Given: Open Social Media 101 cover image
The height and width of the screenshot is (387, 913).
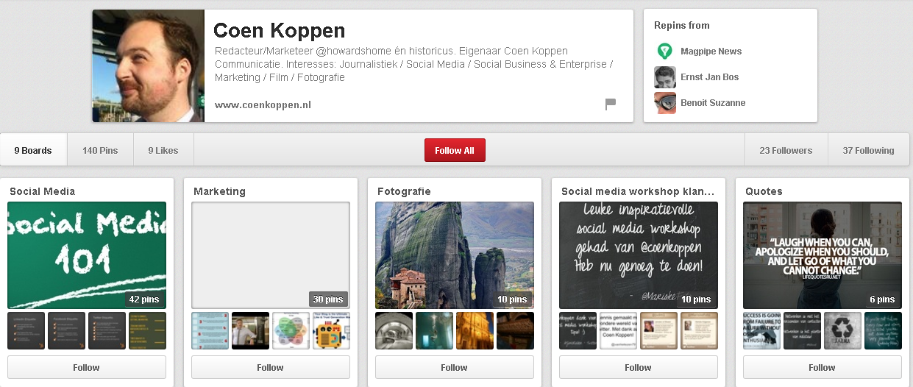Looking at the screenshot, I should (87, 255).
